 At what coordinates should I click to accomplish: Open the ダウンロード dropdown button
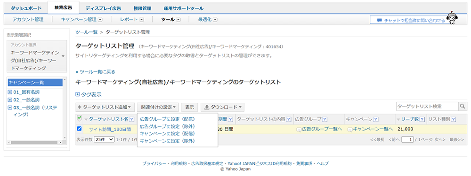point(222,107)
